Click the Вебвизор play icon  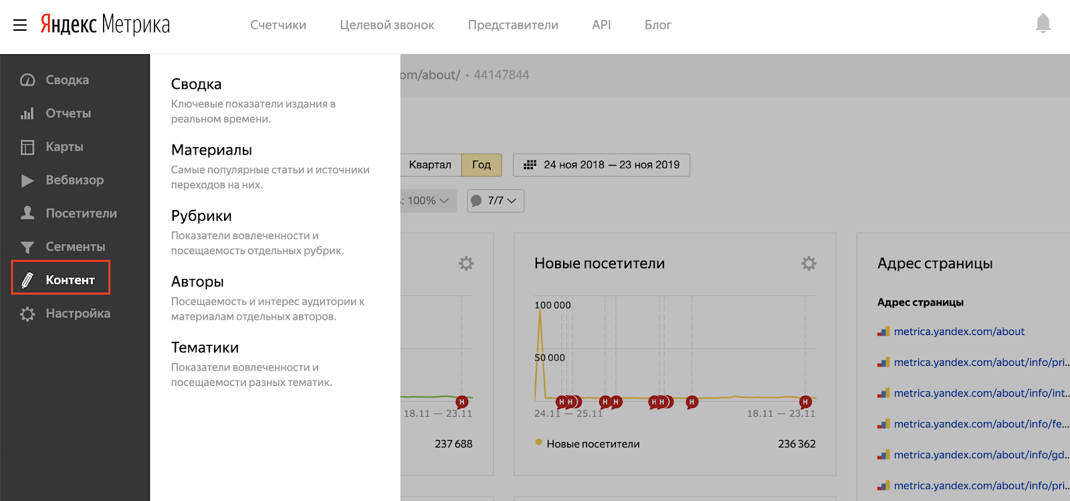[x=27, y=181]
